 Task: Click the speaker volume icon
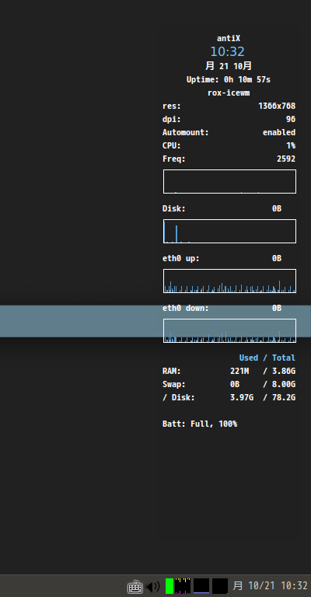tap(153, 587)
